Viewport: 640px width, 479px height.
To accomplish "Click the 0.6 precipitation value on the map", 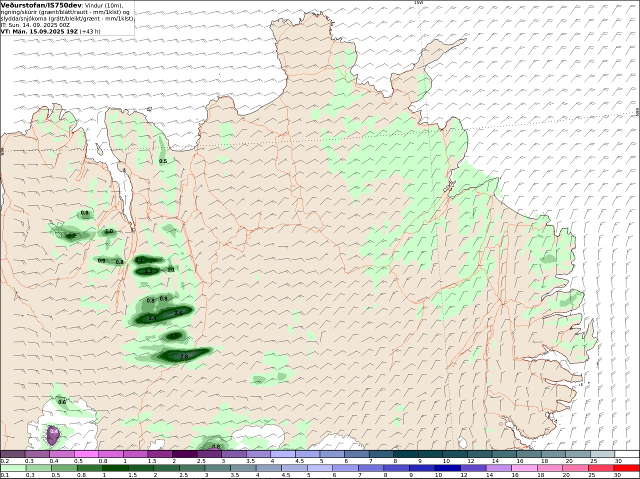I will coord(62,402).
